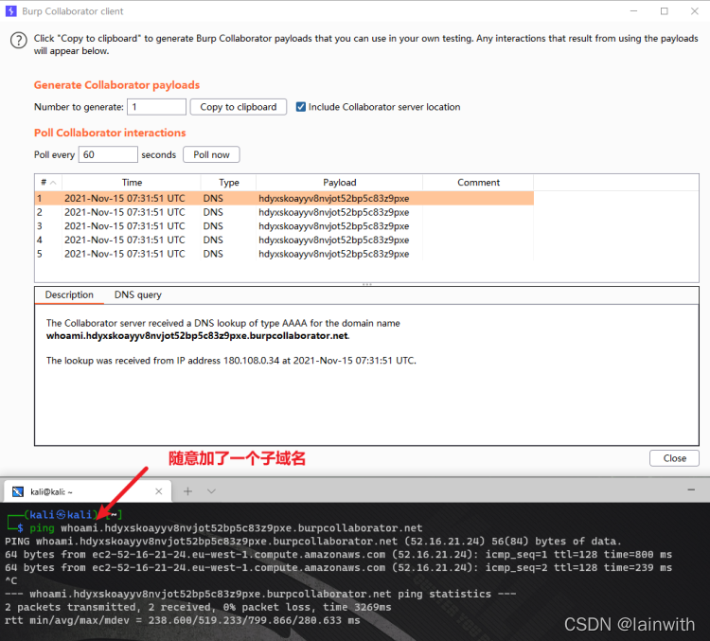This screenshot has width=710, height=641.
Task: Click the terminal tab's Kali icon
Action: coord(18,491)
